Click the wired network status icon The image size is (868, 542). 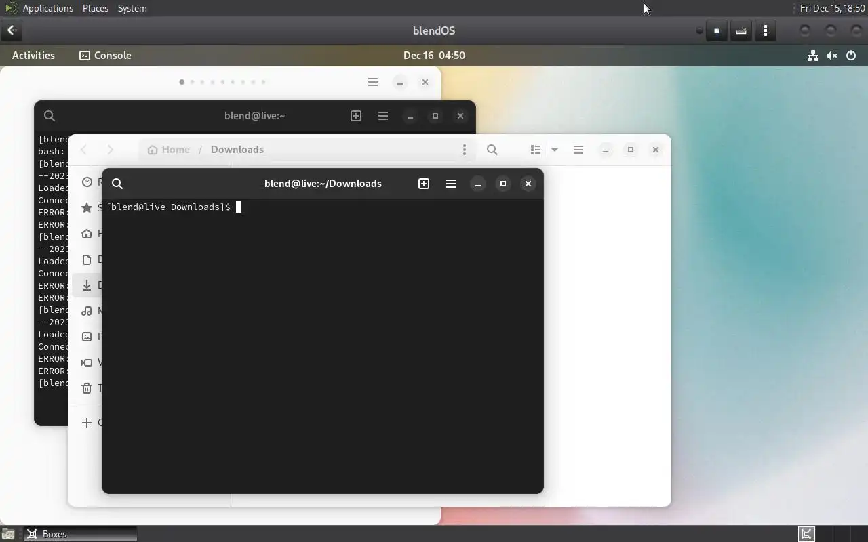(812, 56)
